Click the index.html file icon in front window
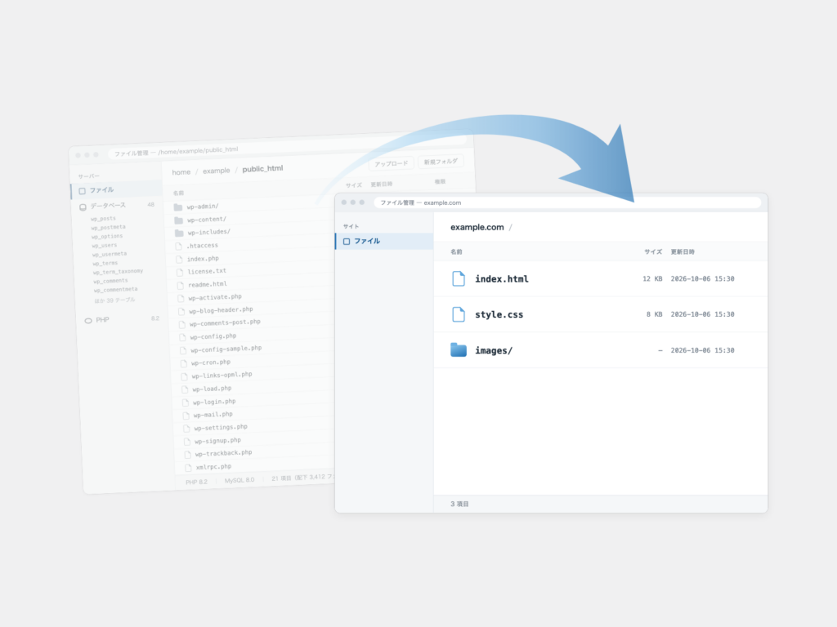The height and width of the screenshot is (627, 837). point(458,279)
